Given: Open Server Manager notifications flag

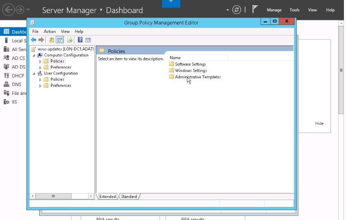Looking at the screenshot, I should tap(255, 9).
